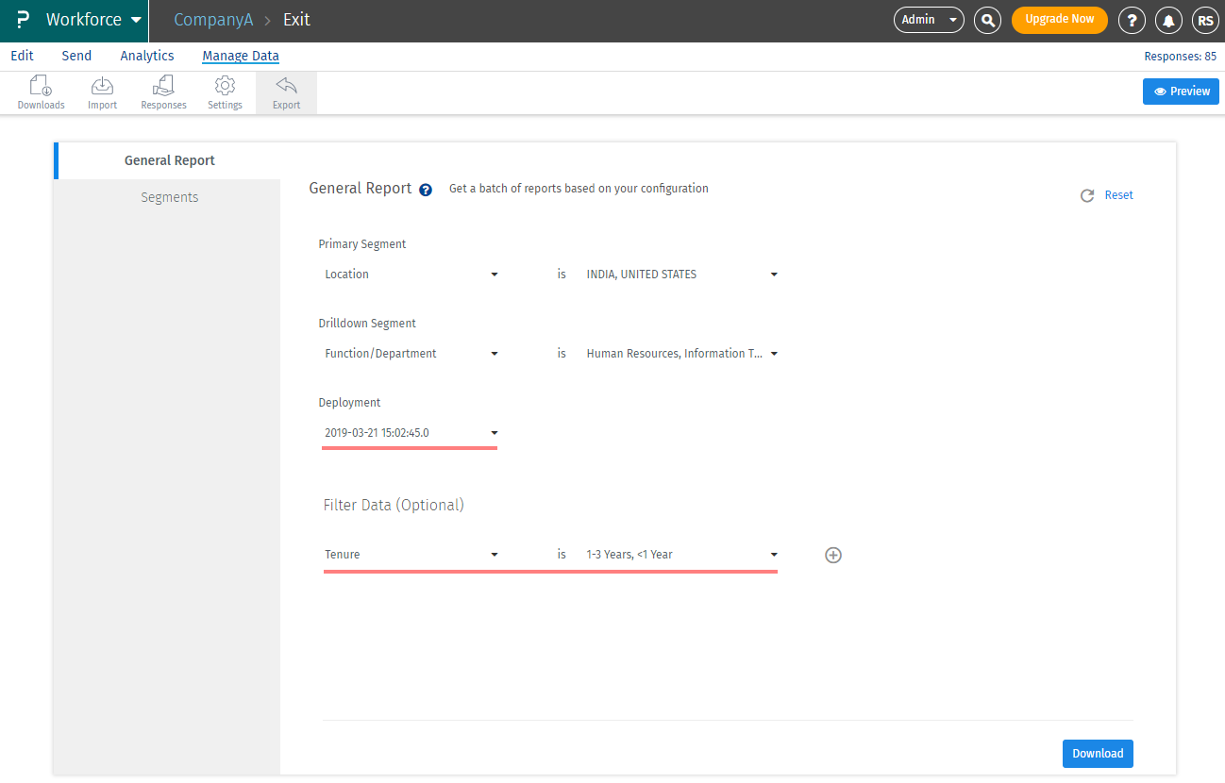Open the Tenure filter dropdown
Image resolution: width=1225 pixels, height=783 pixels.
click(411, 555)
